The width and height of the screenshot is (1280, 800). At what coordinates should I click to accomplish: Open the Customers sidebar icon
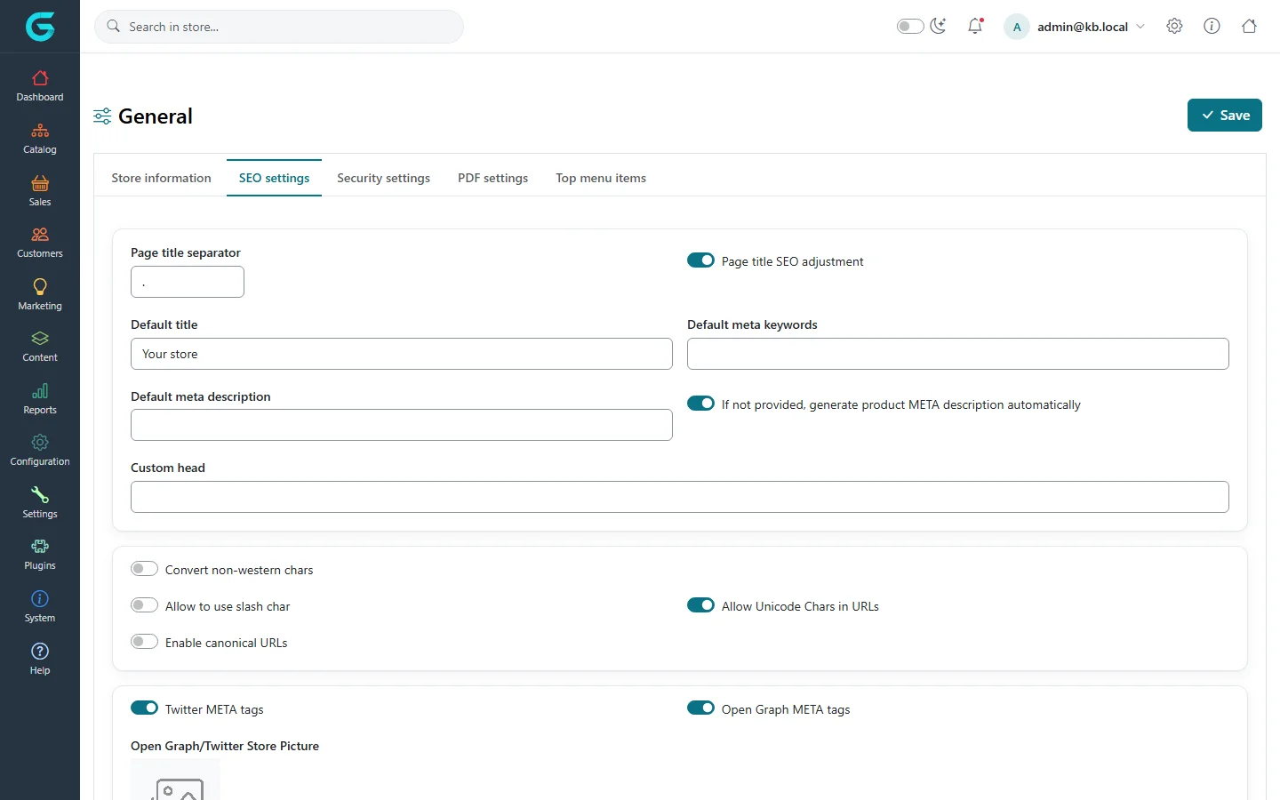pyautogui.click(x=40, y=235)
